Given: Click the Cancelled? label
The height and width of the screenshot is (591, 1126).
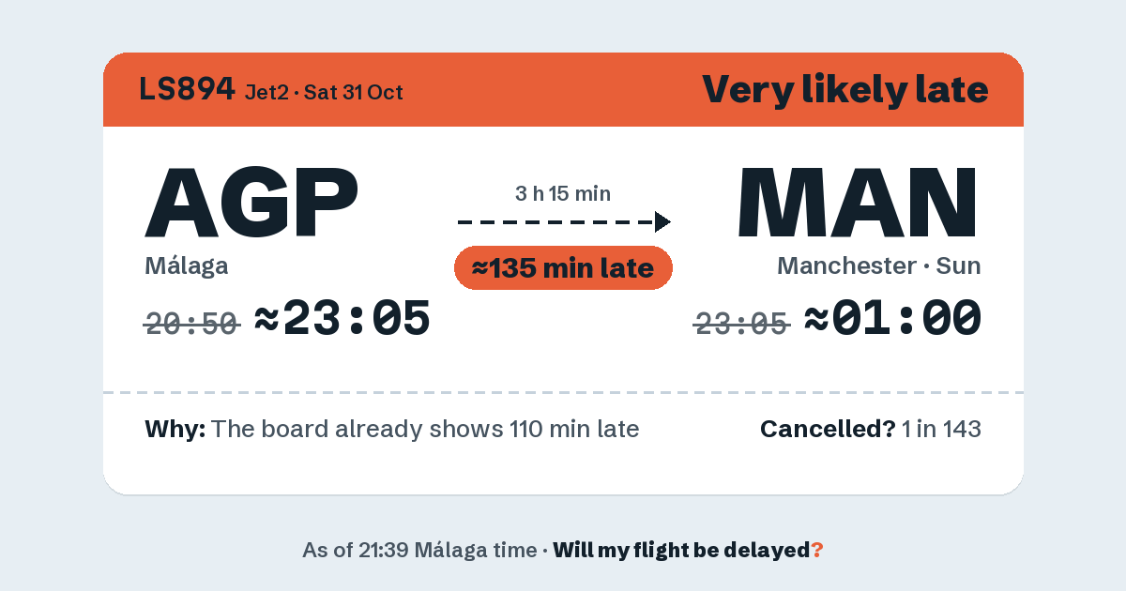Looking at the screenshot, I should (x=828, y=430).
